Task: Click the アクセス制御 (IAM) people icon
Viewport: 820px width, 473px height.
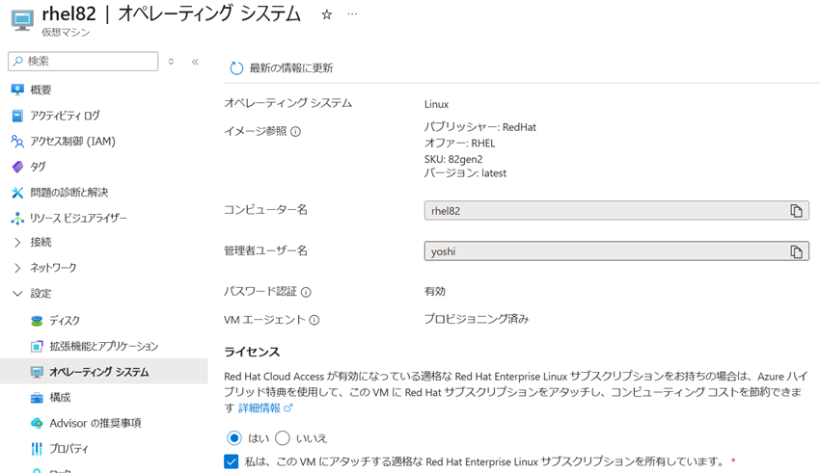Action: click(17, 141)
